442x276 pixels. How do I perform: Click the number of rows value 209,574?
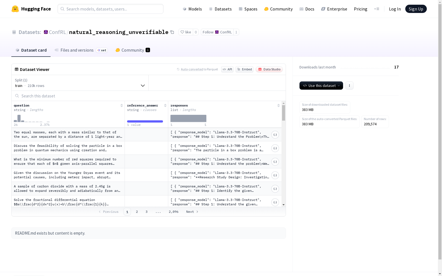pos(370,124)
